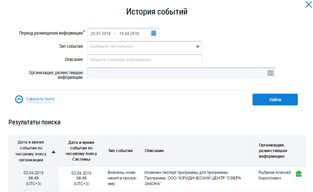Focus the Описание keyword input field
This screenshot has width=313, height=192.
tap(144, 60)
